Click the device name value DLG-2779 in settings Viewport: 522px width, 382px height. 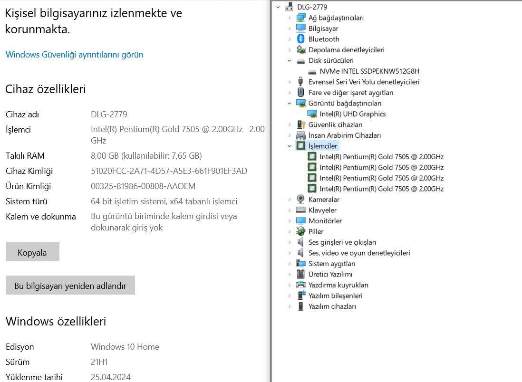109,115
